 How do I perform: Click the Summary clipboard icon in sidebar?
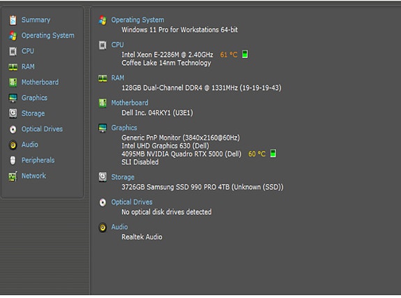click(13, 20)
